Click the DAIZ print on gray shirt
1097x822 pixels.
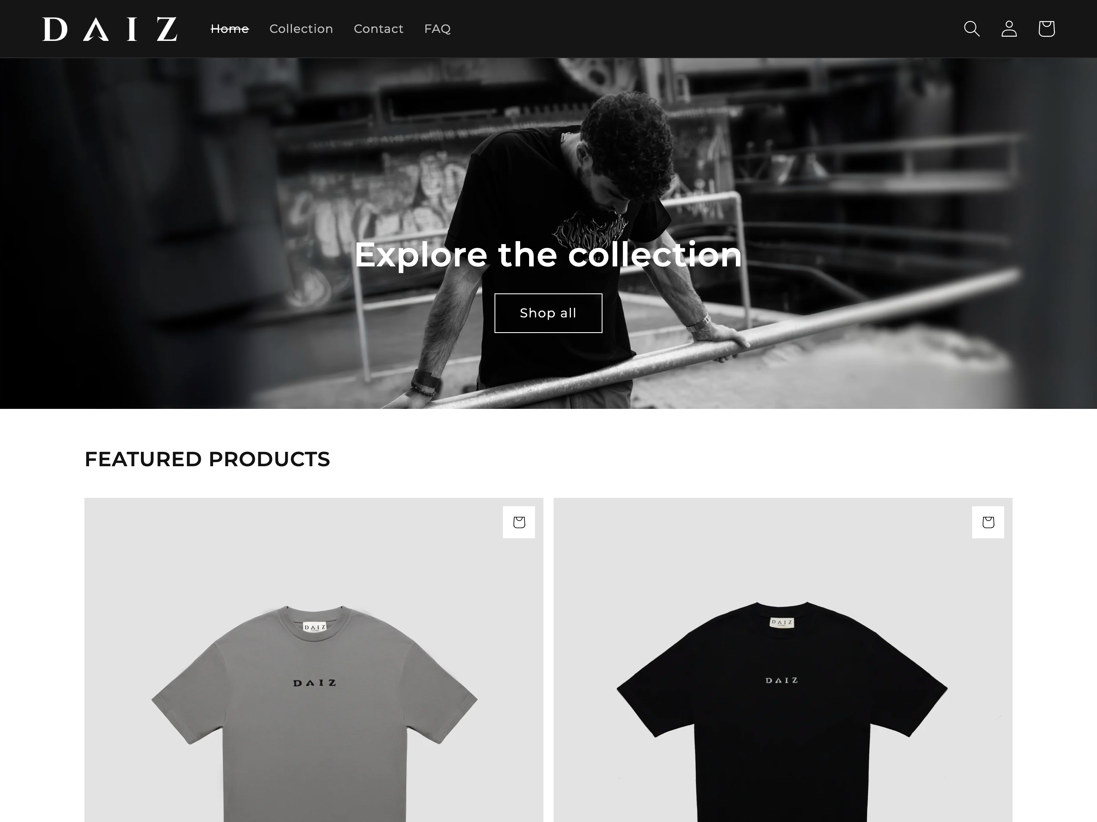[x=314, y=683]
